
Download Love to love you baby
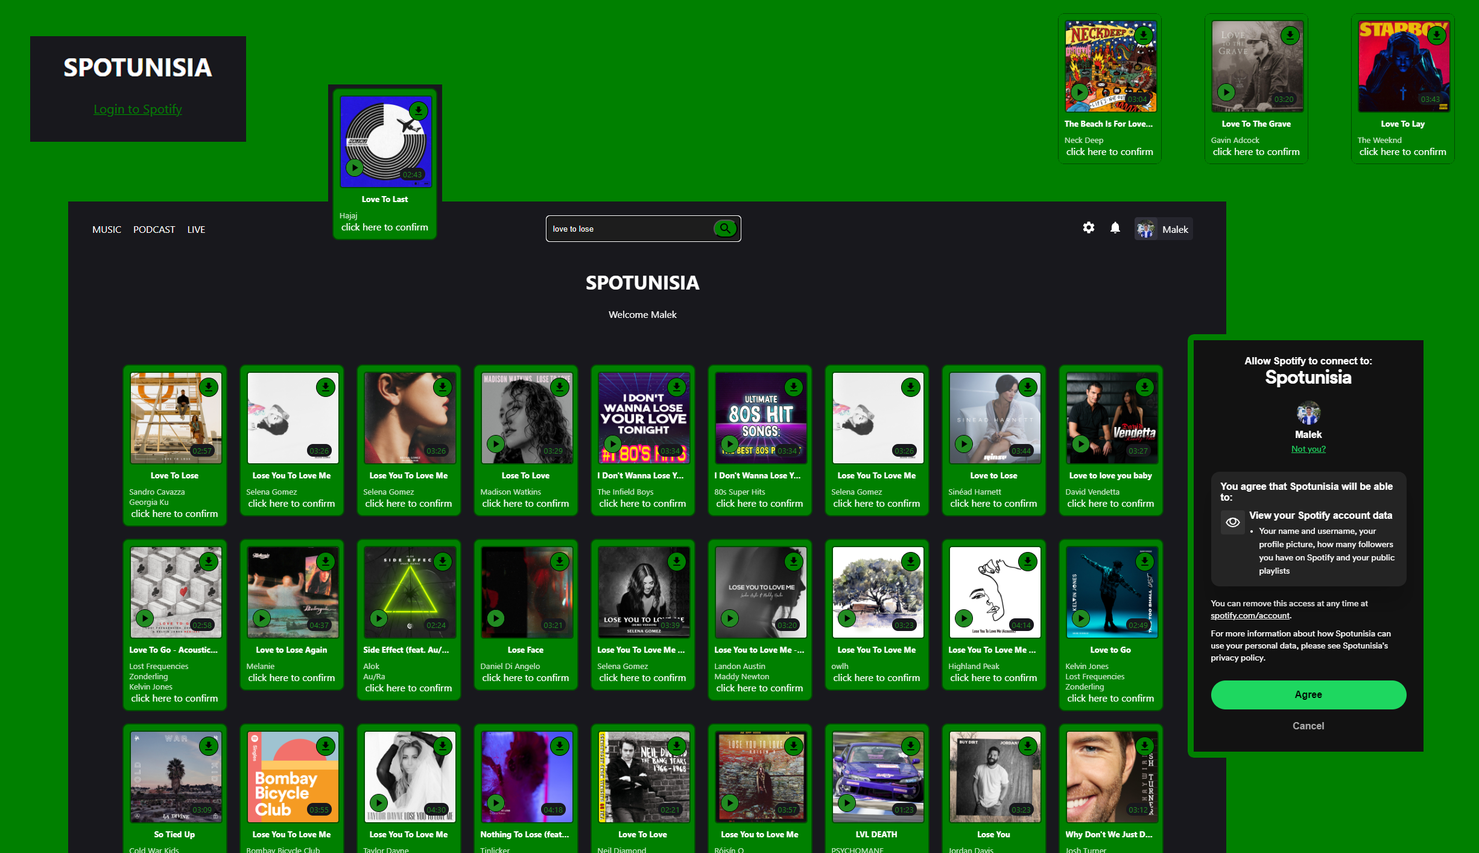pyautogui.click(x=1144, y=387)
